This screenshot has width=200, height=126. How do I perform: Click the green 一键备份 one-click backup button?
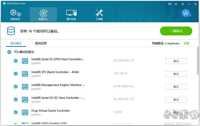tap(176, 31)
